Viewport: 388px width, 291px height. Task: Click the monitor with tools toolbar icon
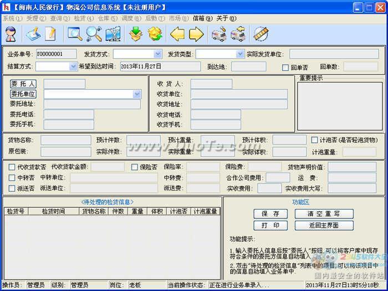click(113, 34)
